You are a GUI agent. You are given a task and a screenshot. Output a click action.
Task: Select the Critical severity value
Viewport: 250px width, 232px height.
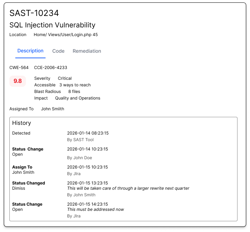(x=65, y=78)
